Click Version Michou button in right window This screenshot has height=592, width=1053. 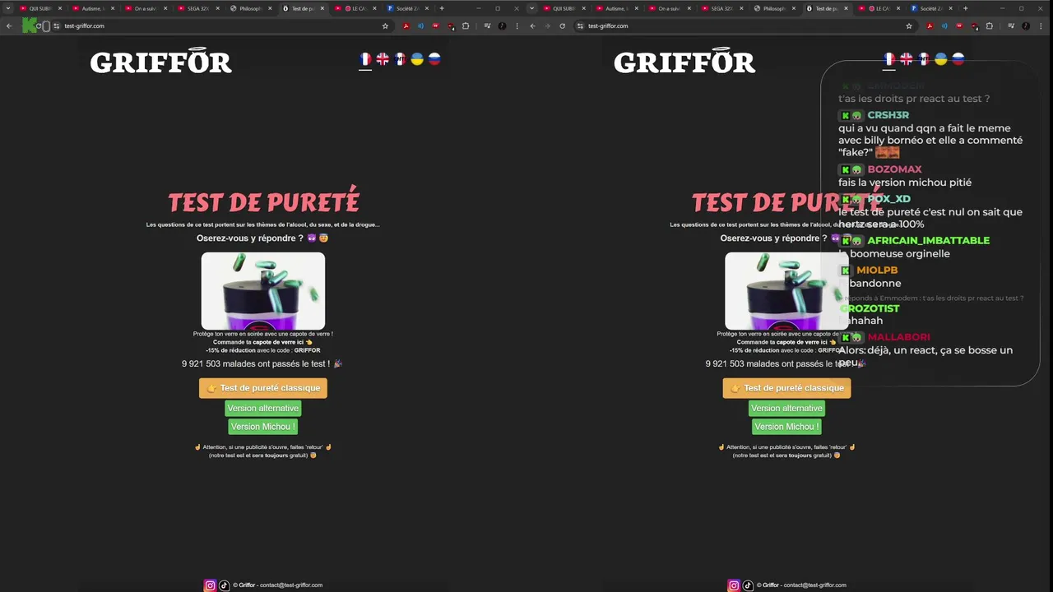786,427
